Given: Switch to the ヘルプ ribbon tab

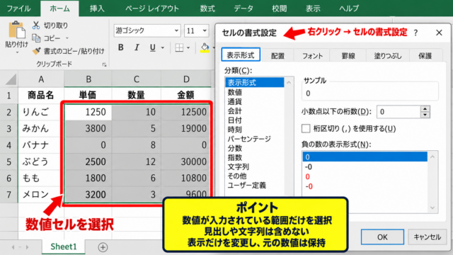Looking at the screenshot, I should 349,8.
